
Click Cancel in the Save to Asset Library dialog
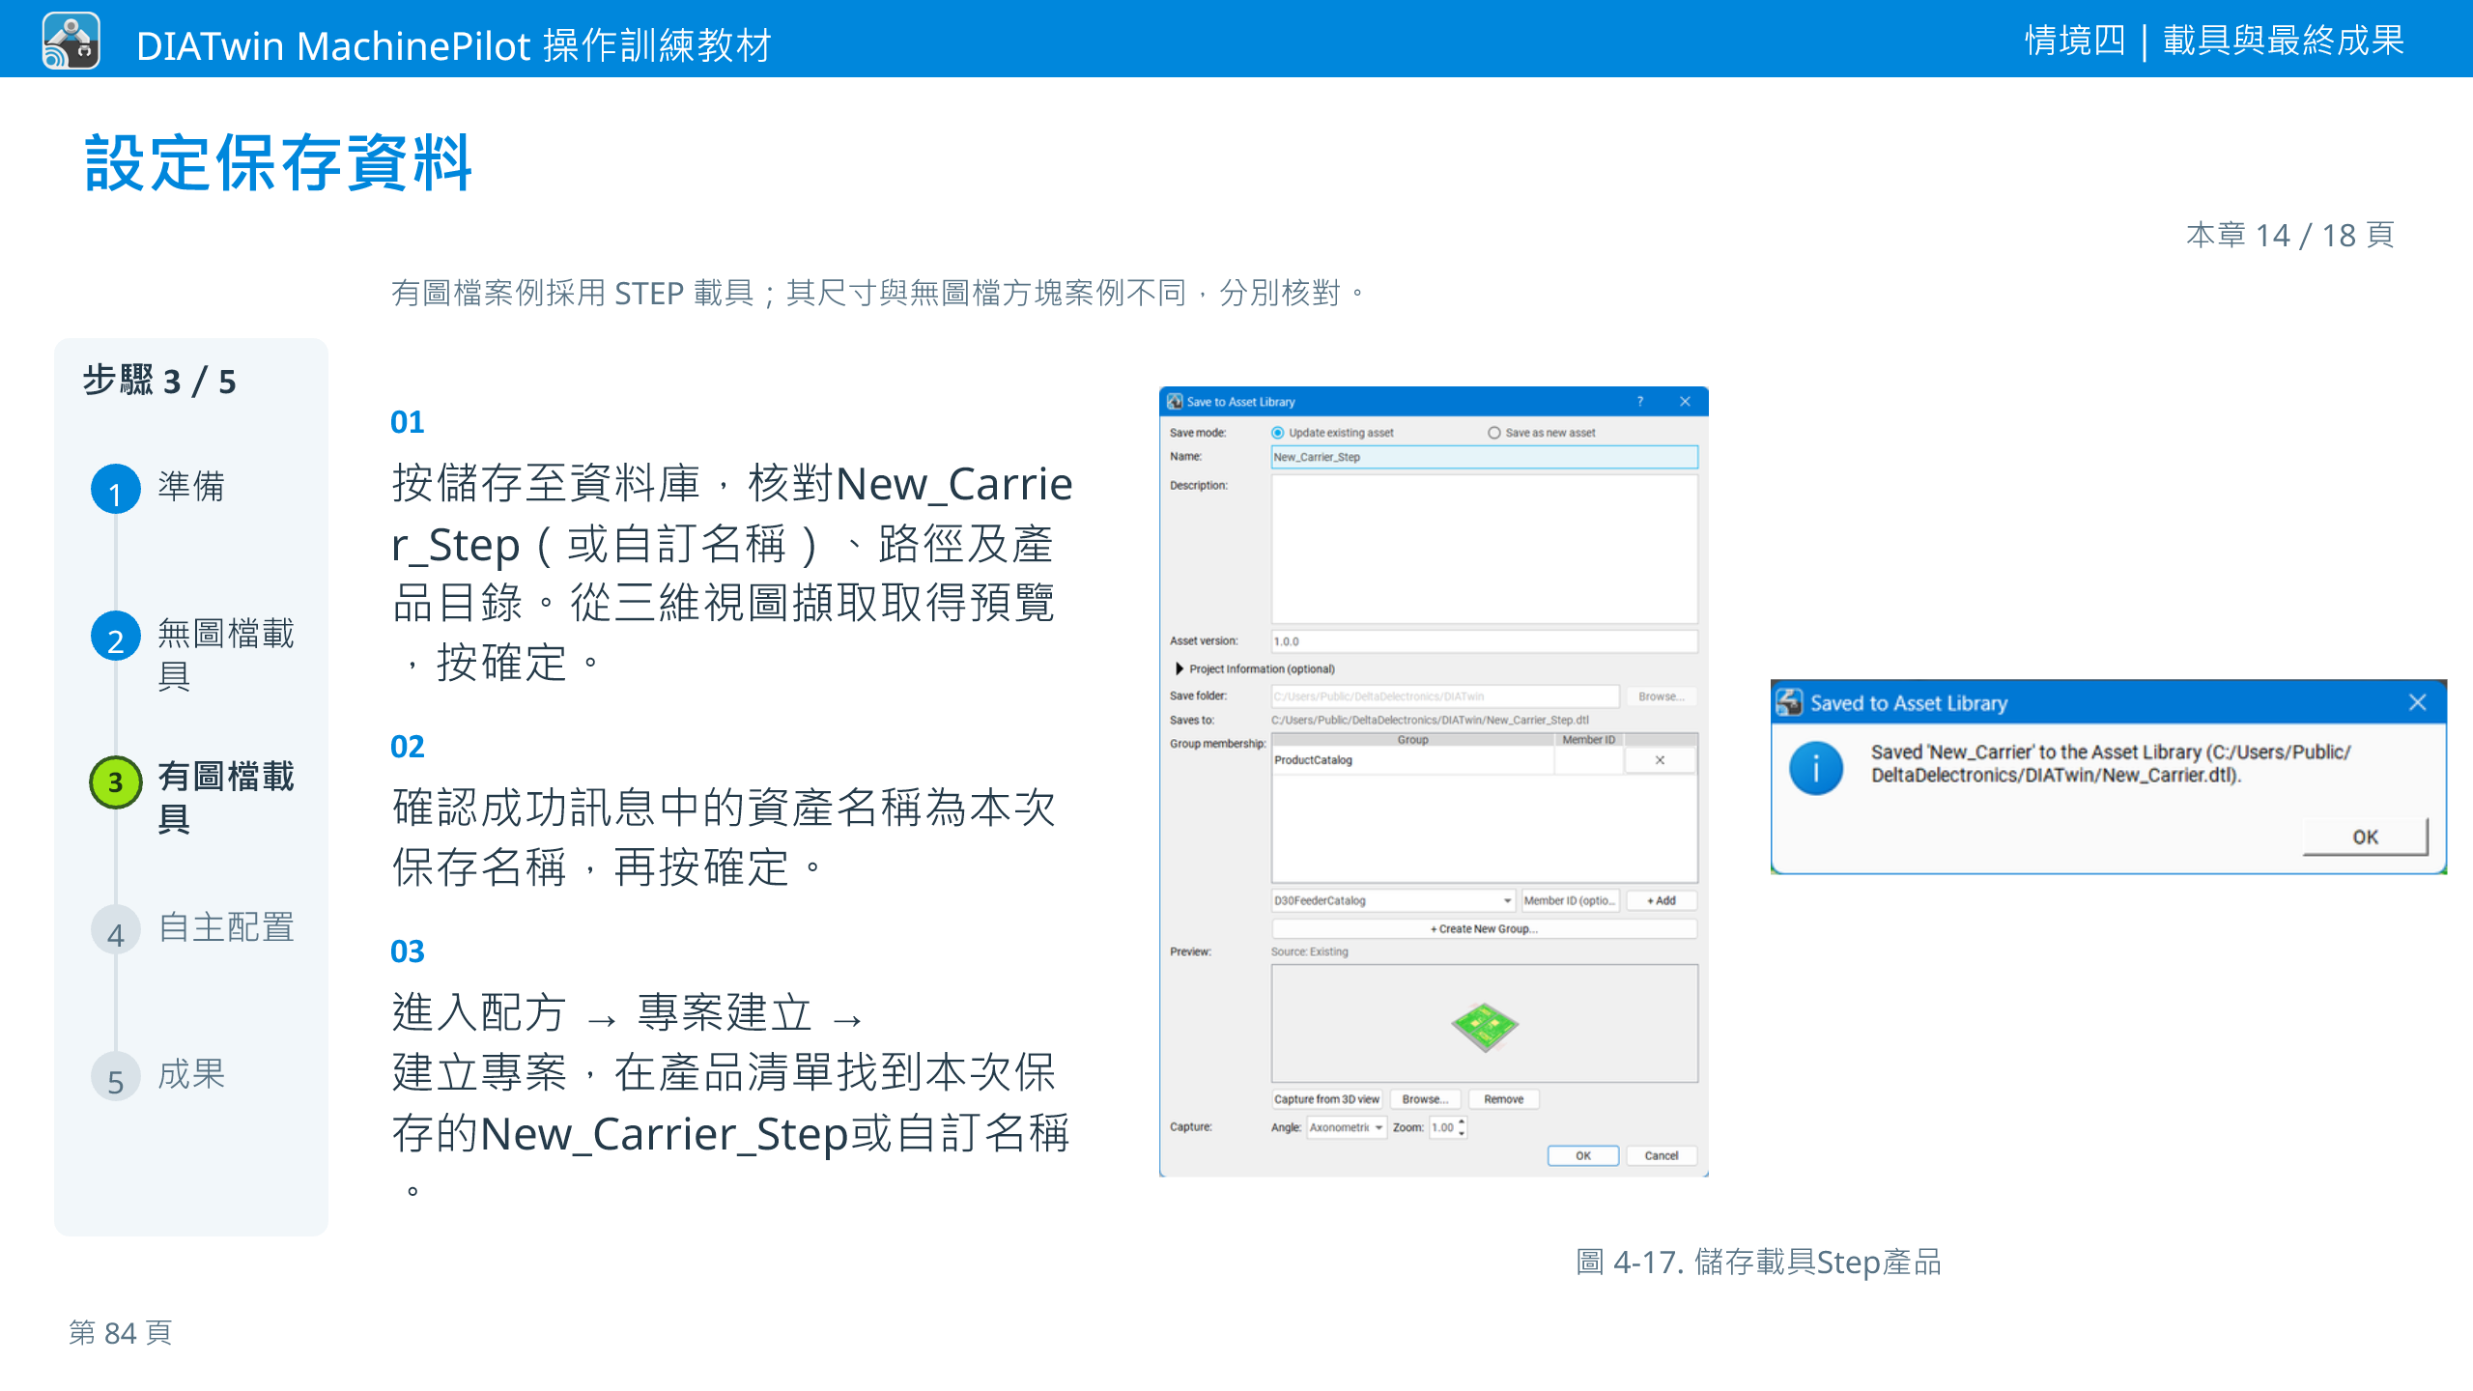point(1661,1155)
